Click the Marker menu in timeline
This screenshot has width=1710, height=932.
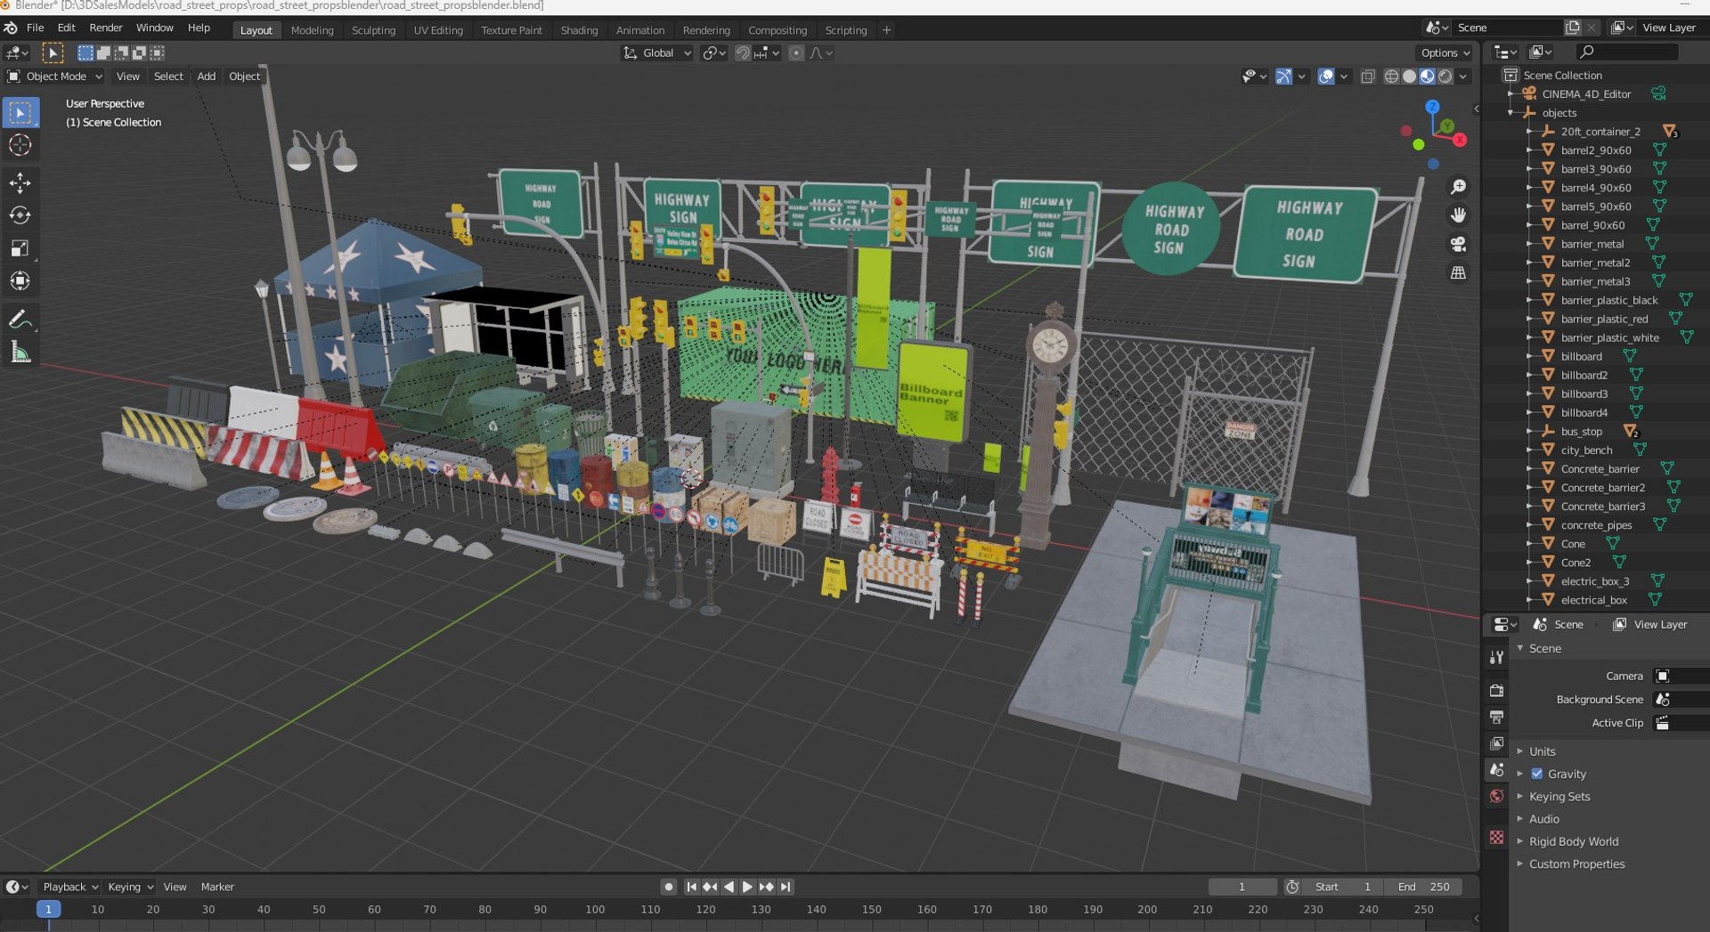[217, 887]
